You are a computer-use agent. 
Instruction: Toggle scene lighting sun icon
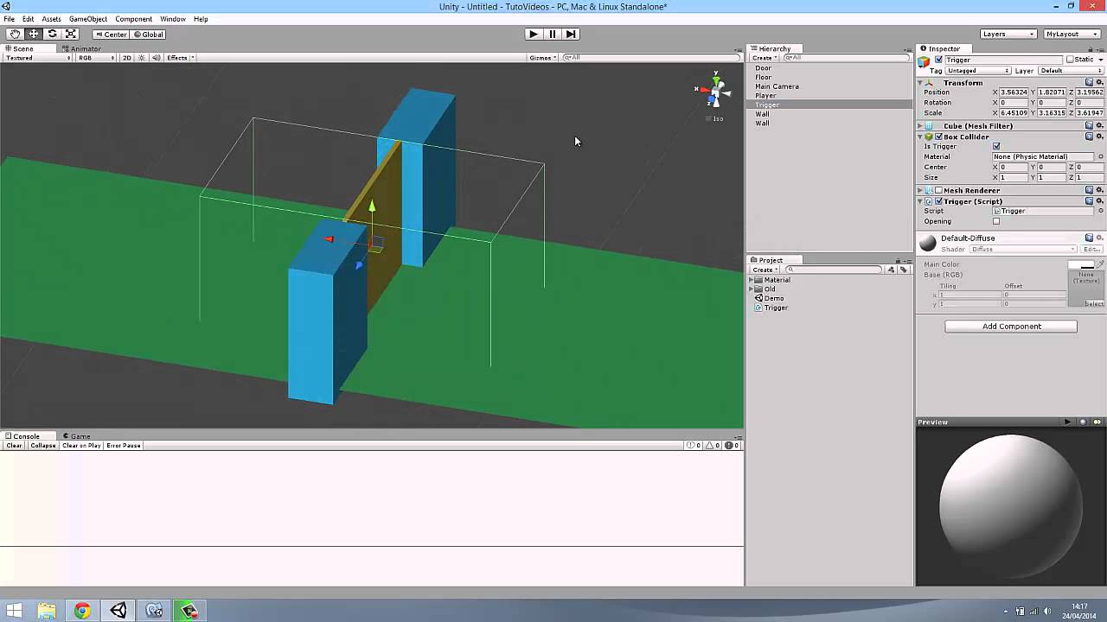coord(142,58)
